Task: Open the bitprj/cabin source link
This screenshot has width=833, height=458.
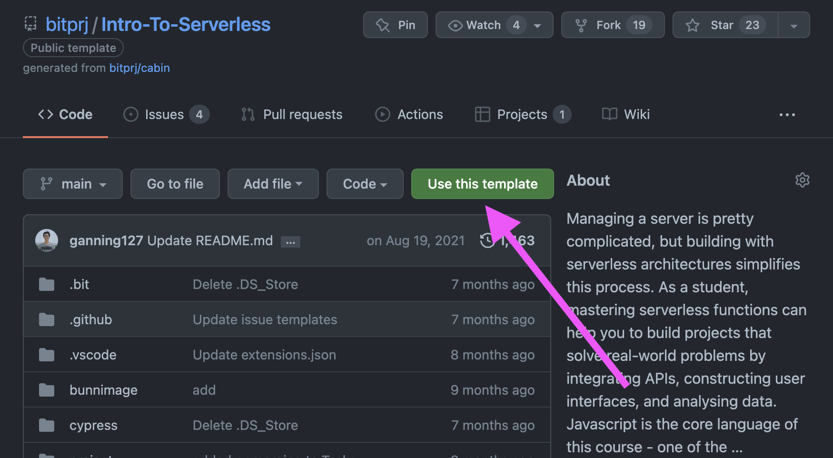Action: (139, 68)
